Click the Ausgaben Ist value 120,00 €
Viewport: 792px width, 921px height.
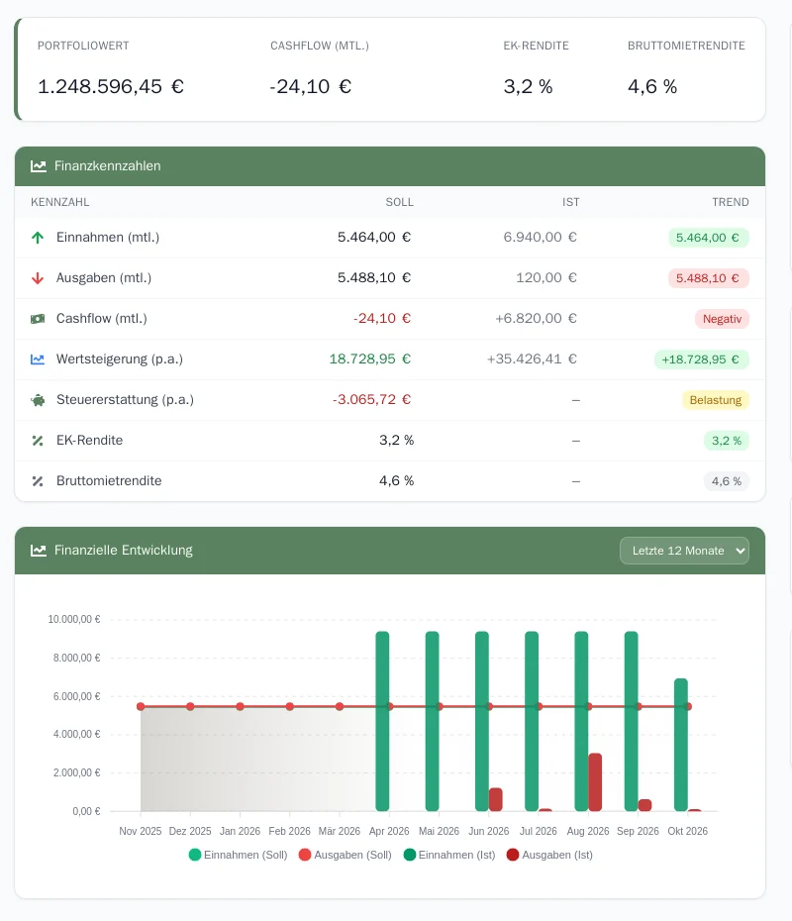546,278
